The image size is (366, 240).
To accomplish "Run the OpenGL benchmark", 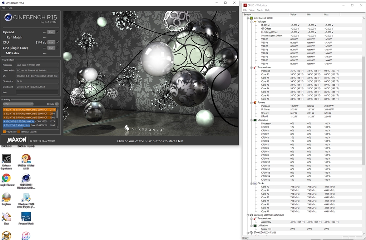I will [51, 32].
